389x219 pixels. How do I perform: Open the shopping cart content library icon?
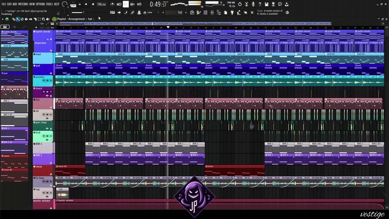point(252,12)
